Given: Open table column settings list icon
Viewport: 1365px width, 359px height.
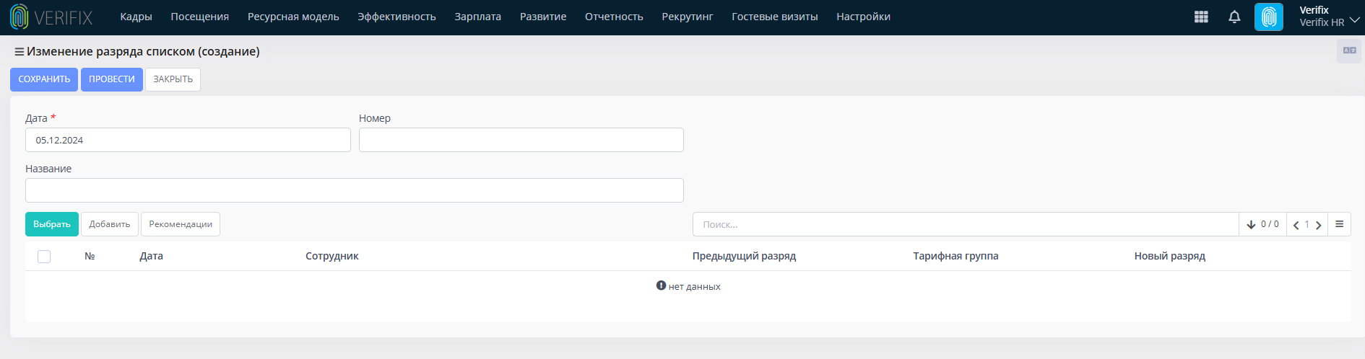Looking at the screenshot, I should [1339, 224].
